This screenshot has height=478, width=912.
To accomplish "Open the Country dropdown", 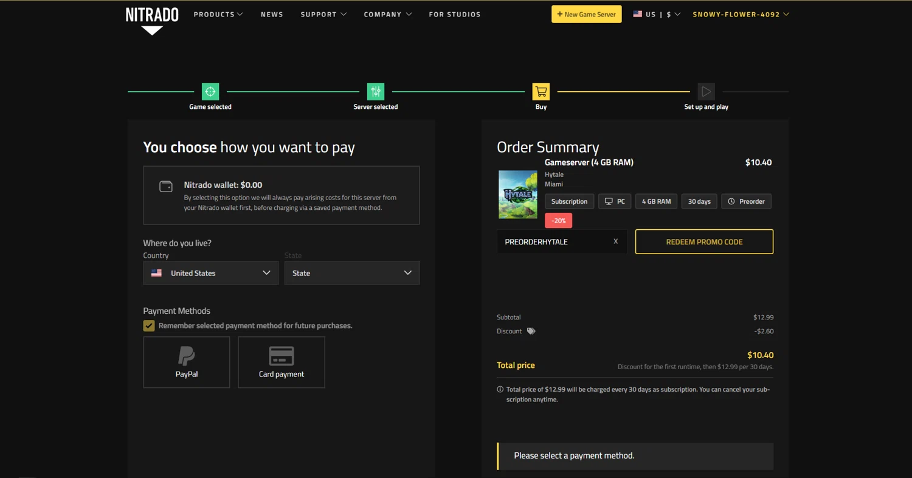I will pos(211,273).
